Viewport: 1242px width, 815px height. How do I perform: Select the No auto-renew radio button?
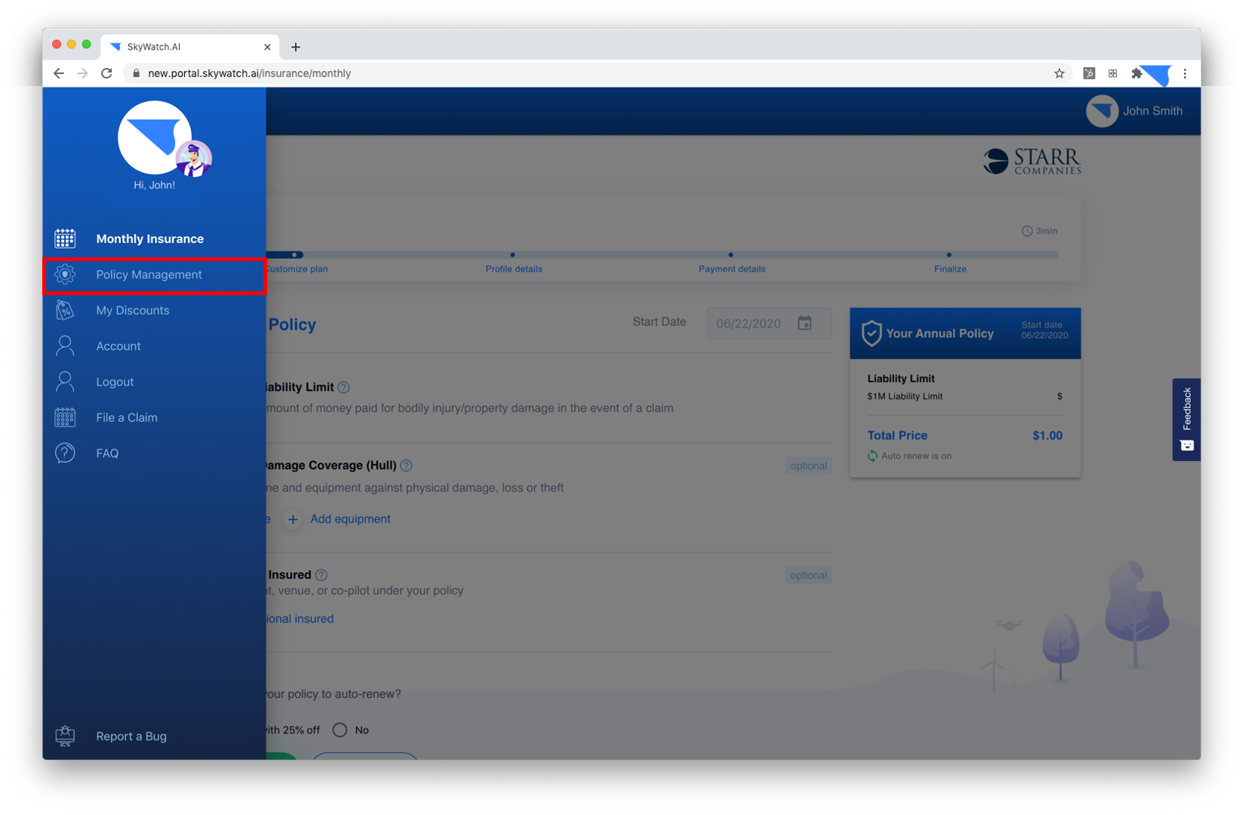point(340,730)
